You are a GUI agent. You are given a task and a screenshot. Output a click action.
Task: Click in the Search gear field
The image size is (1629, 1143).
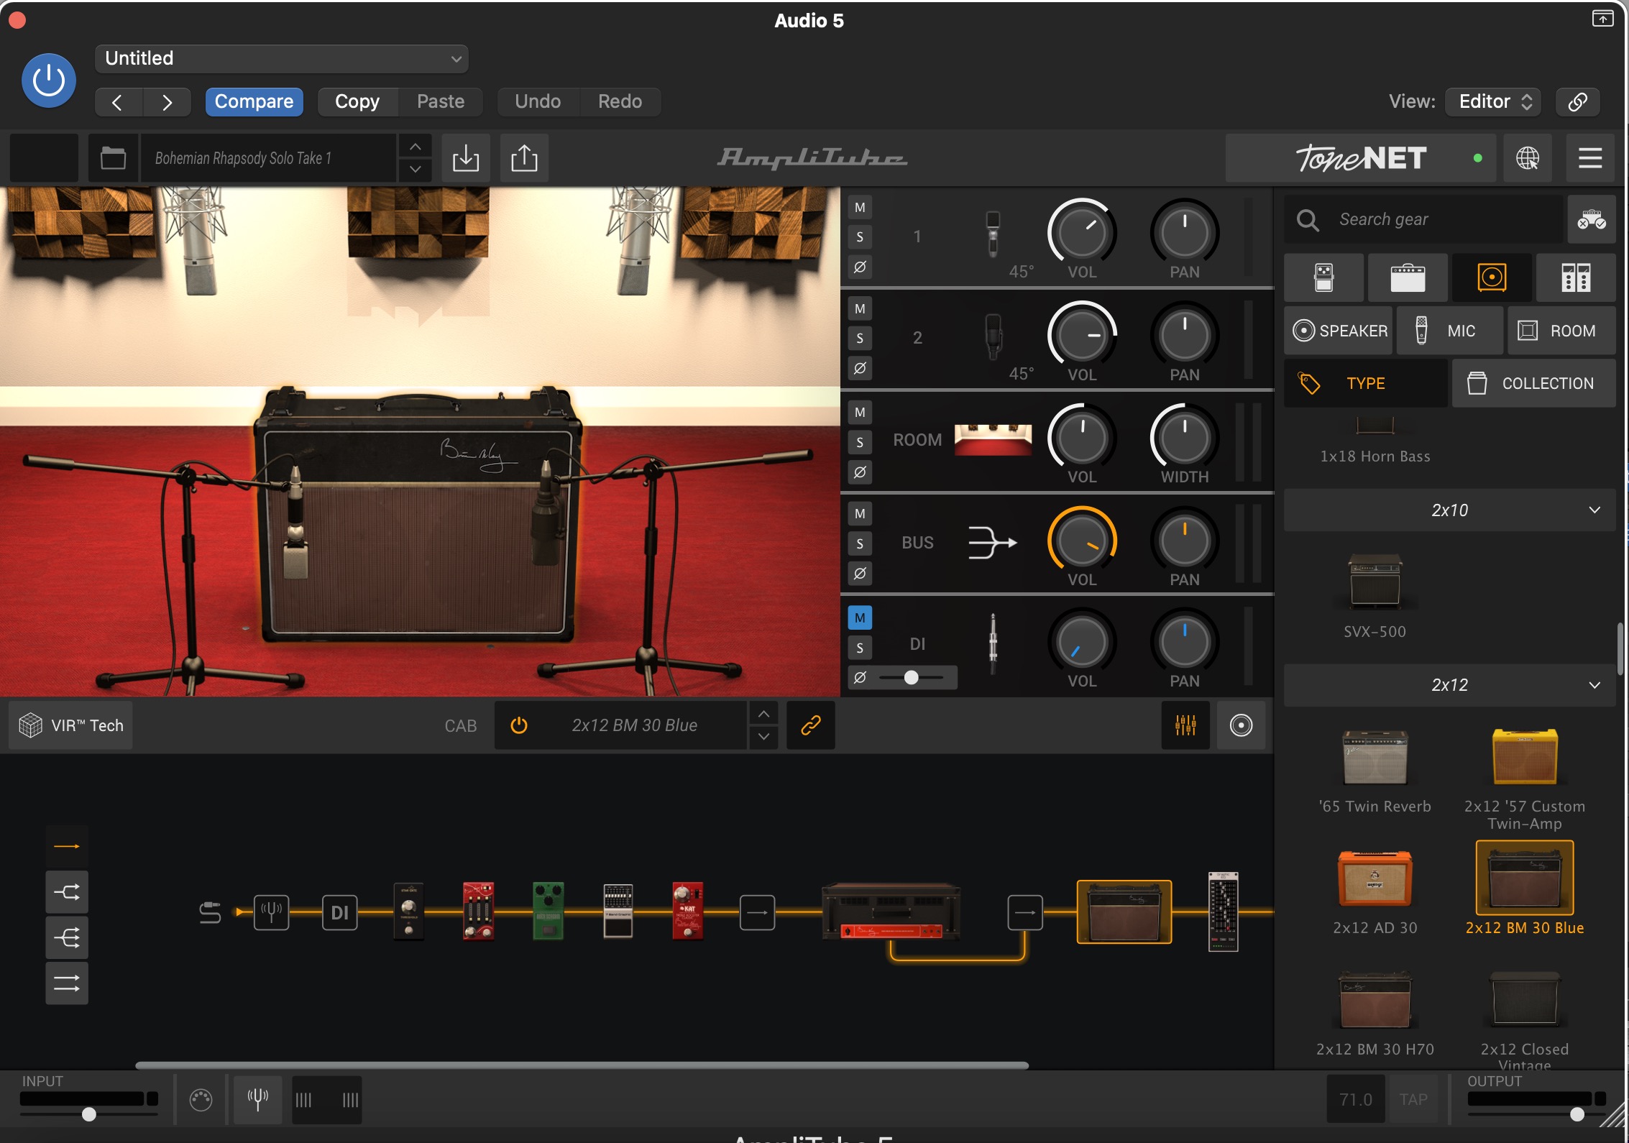(x=1423, y=219)
